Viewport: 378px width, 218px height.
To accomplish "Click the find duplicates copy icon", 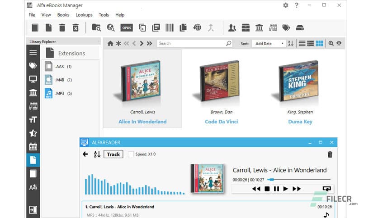I will [183, 27].
